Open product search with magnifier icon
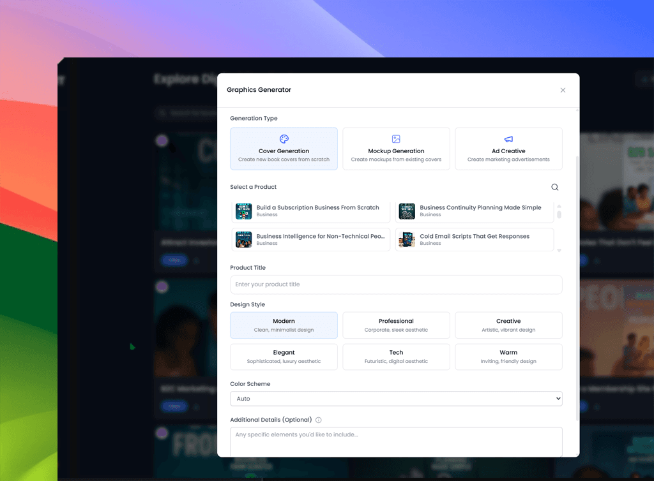This screenshot has height=481, width=654. 555,187
